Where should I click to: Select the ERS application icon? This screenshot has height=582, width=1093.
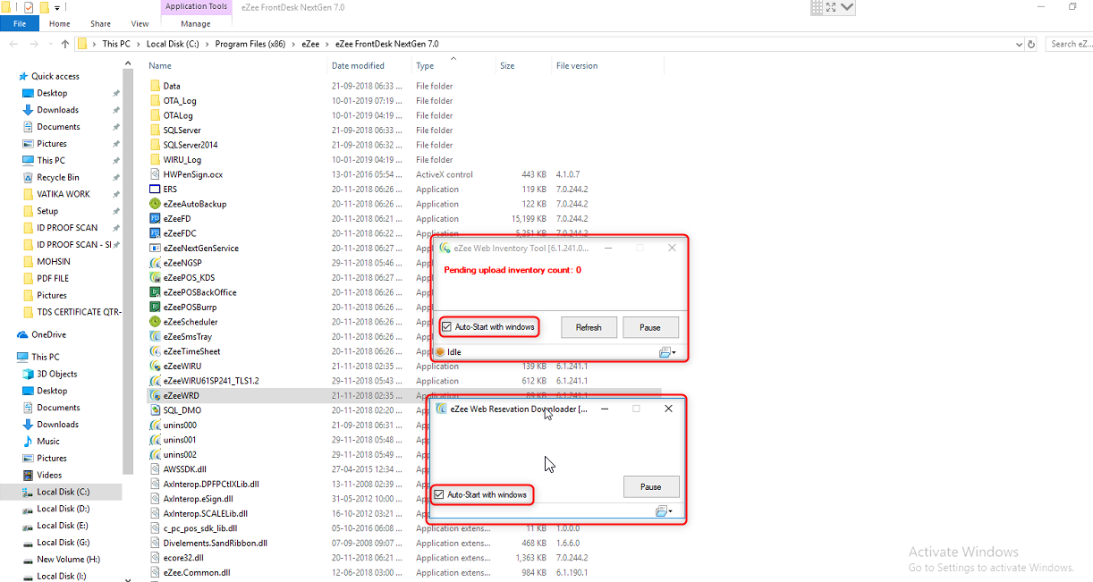155,189
